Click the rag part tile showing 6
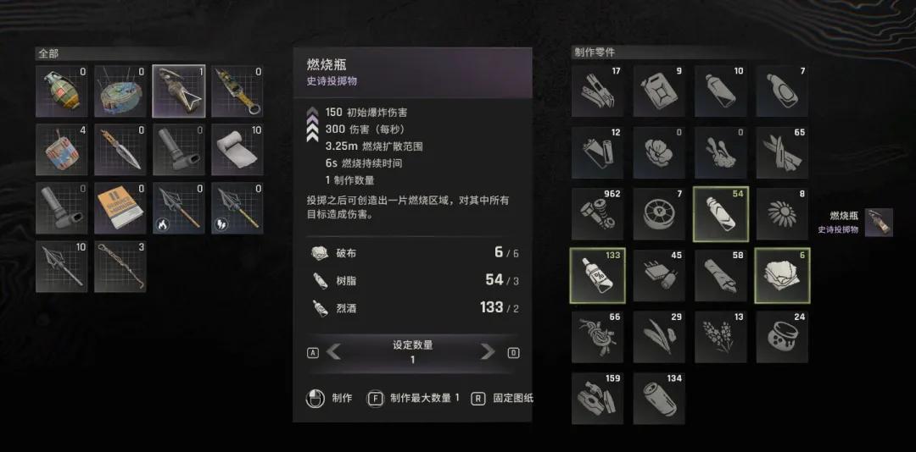 [782, 275]
